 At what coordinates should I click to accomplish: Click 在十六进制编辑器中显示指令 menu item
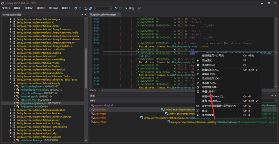tap(219, 106)
